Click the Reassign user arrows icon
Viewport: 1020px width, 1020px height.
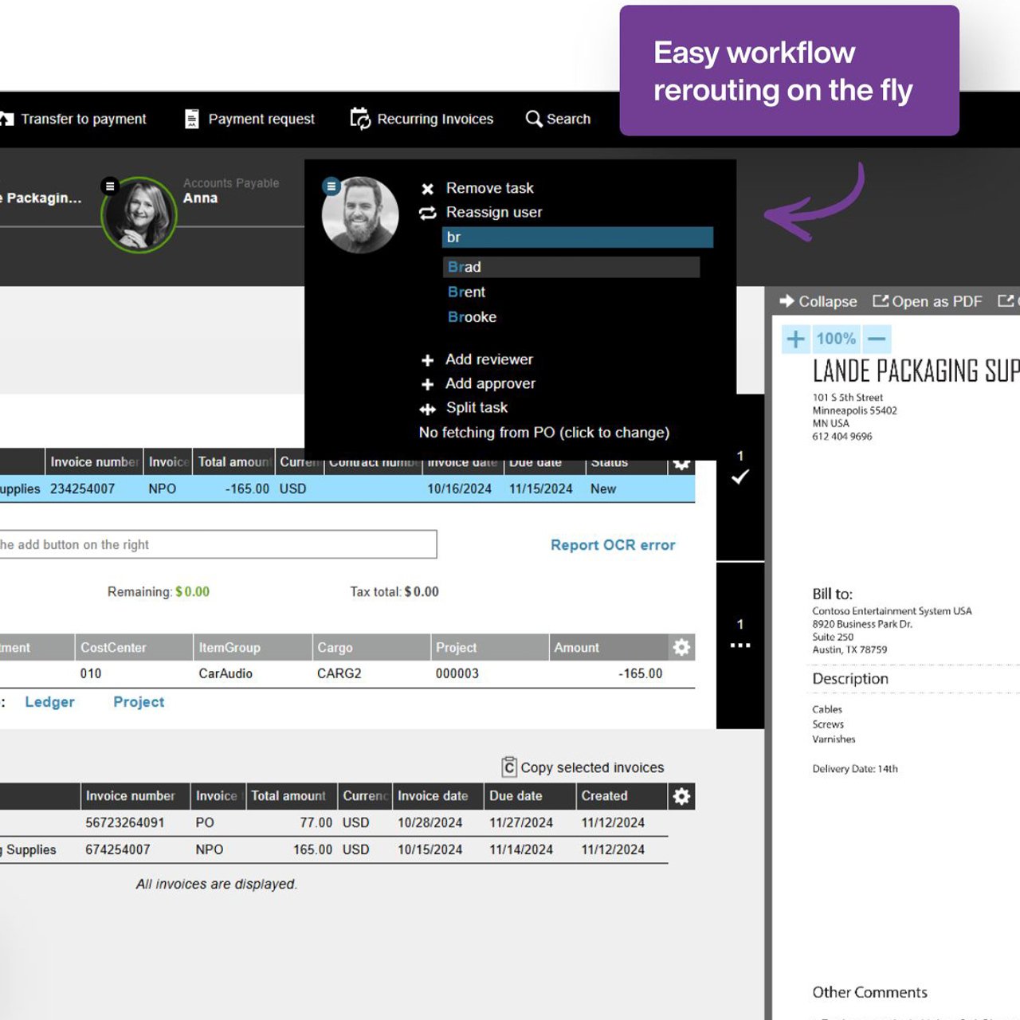tap(428, 213)
